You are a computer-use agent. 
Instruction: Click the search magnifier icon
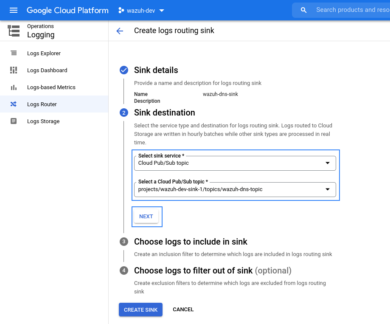[x=303, y=10]
